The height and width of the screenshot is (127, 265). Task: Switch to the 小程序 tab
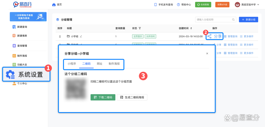coord(72,64)
